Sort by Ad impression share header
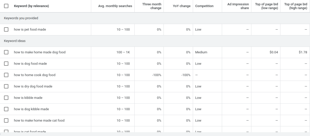Viewport: 310px width, 136px height. (x=238, y=6)
